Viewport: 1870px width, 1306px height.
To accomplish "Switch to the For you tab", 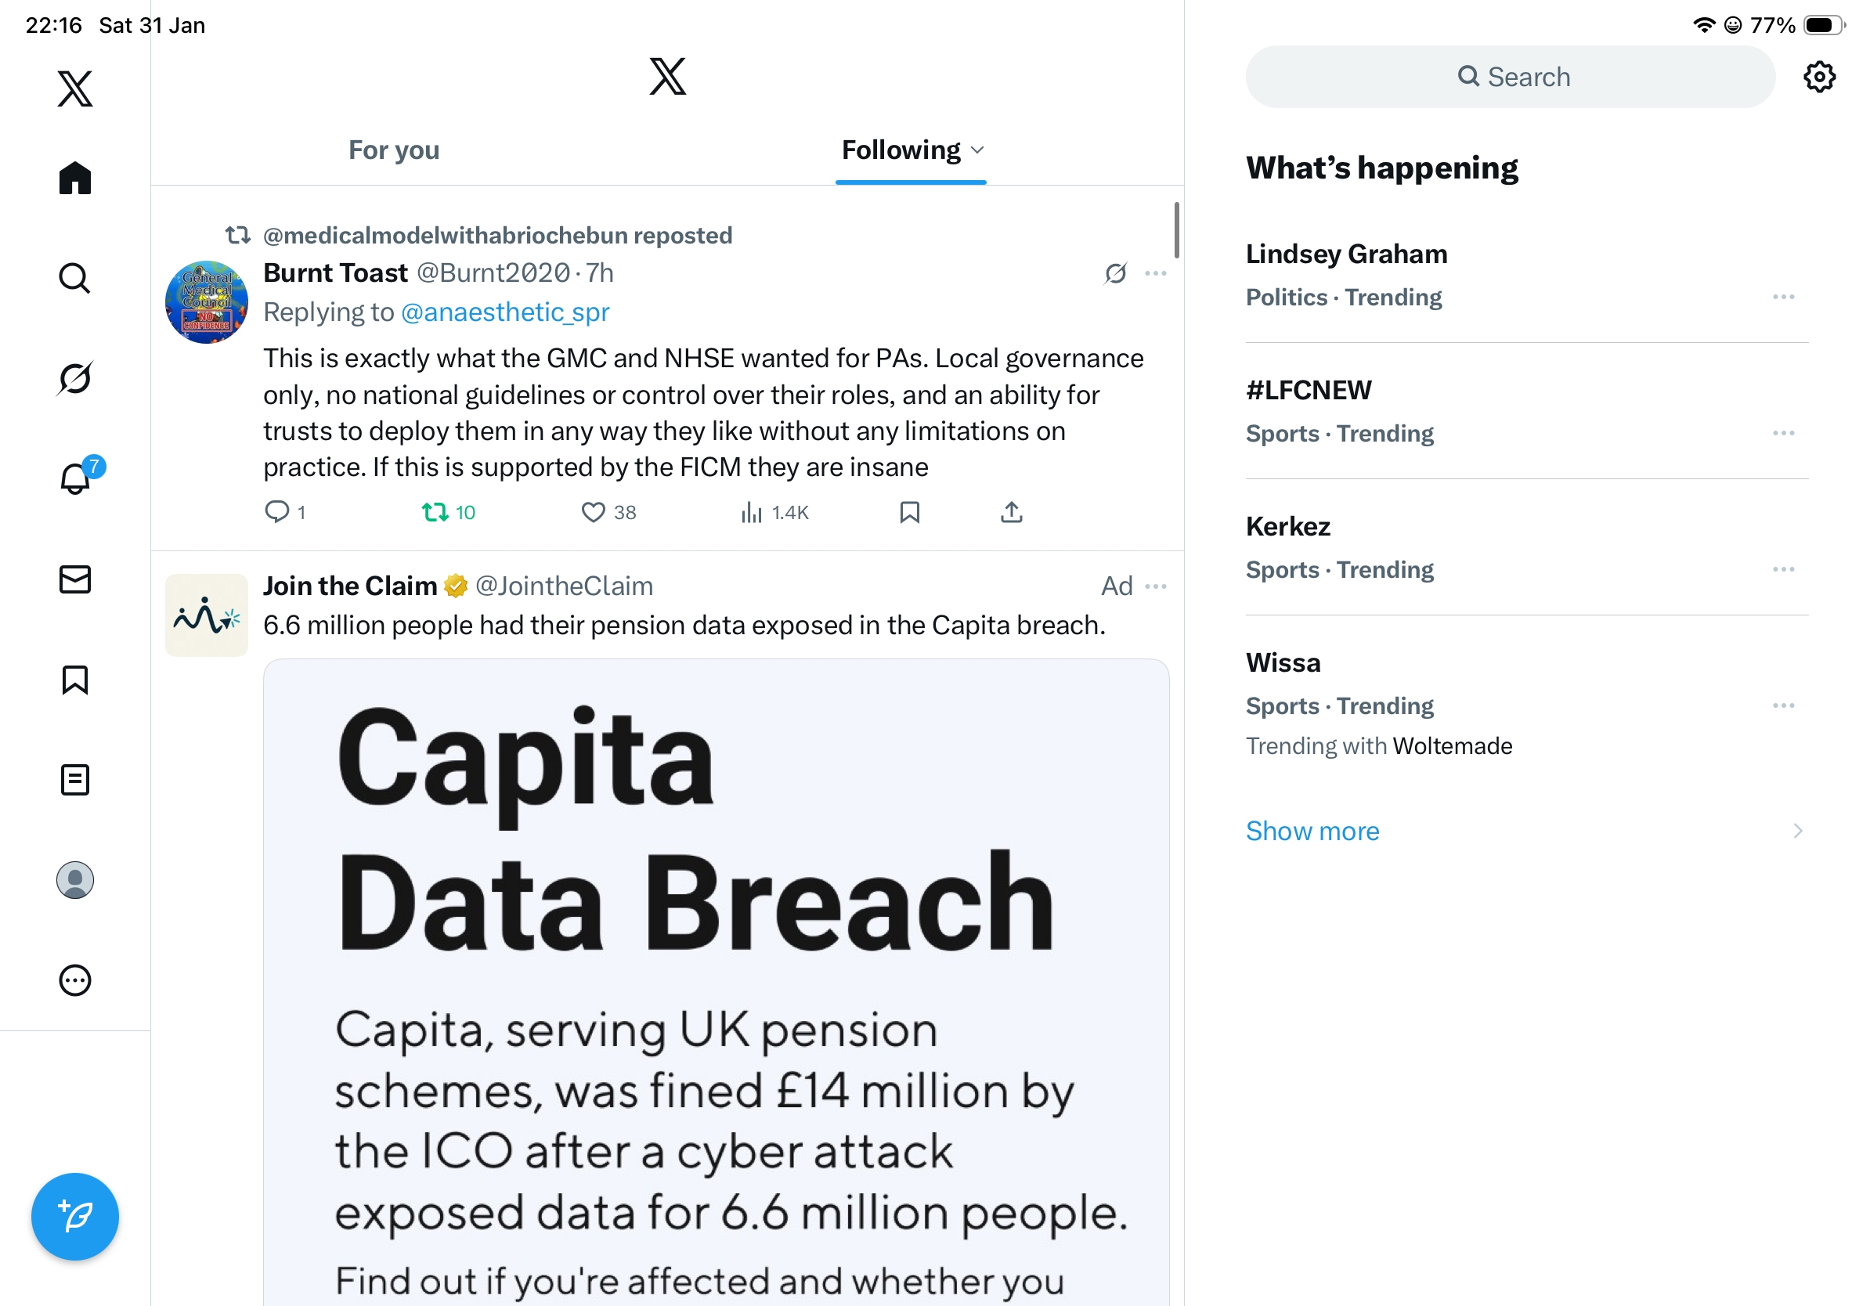I will (x=393, y=150).
